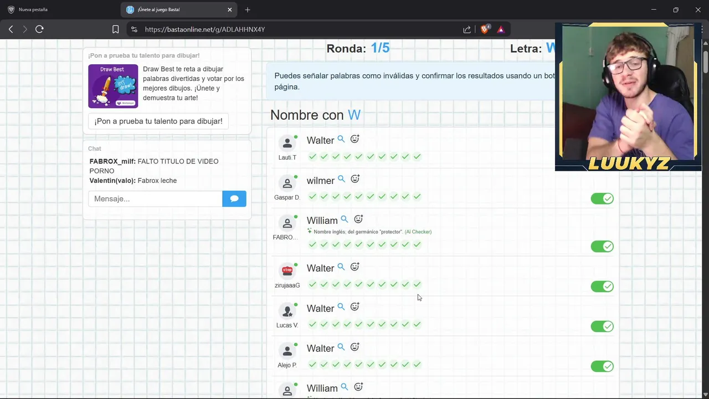Open the Brave Shields lion icon
Image resolution: width=709 pixels, height=399 pixels.
point(485,29)
